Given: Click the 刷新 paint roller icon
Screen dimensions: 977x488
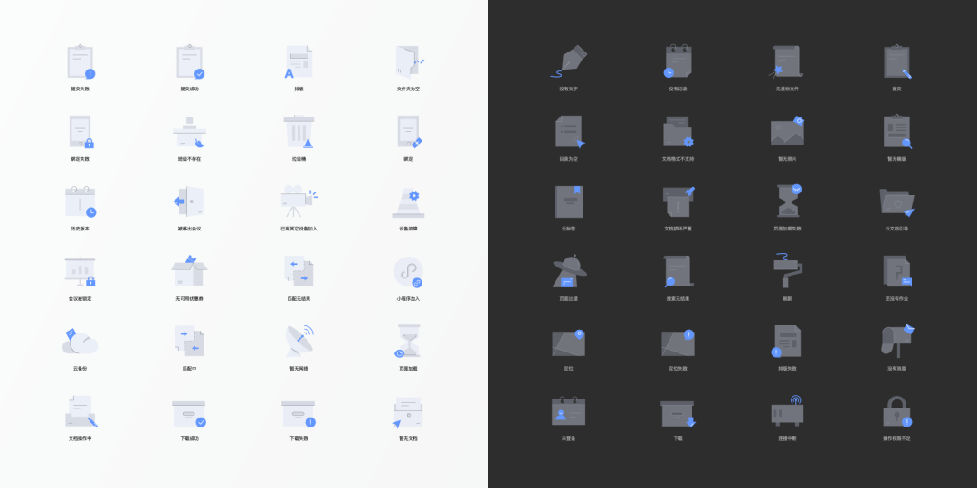Looking at the screenshot, I should [x=788, y=271].
